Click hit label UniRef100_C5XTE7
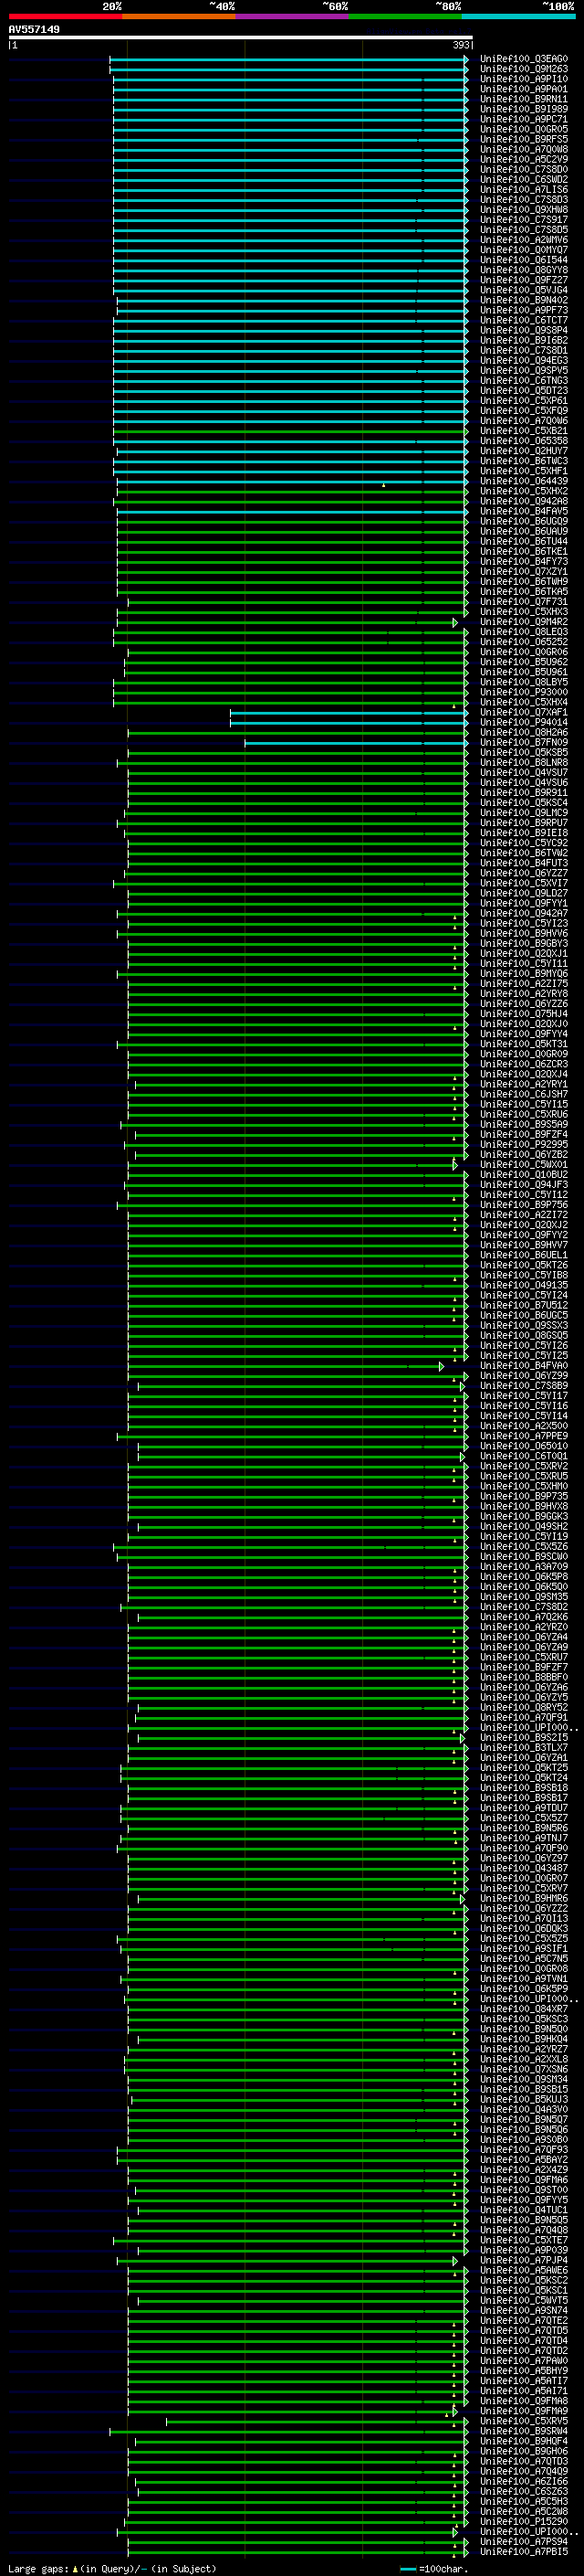 point(524,2241)
